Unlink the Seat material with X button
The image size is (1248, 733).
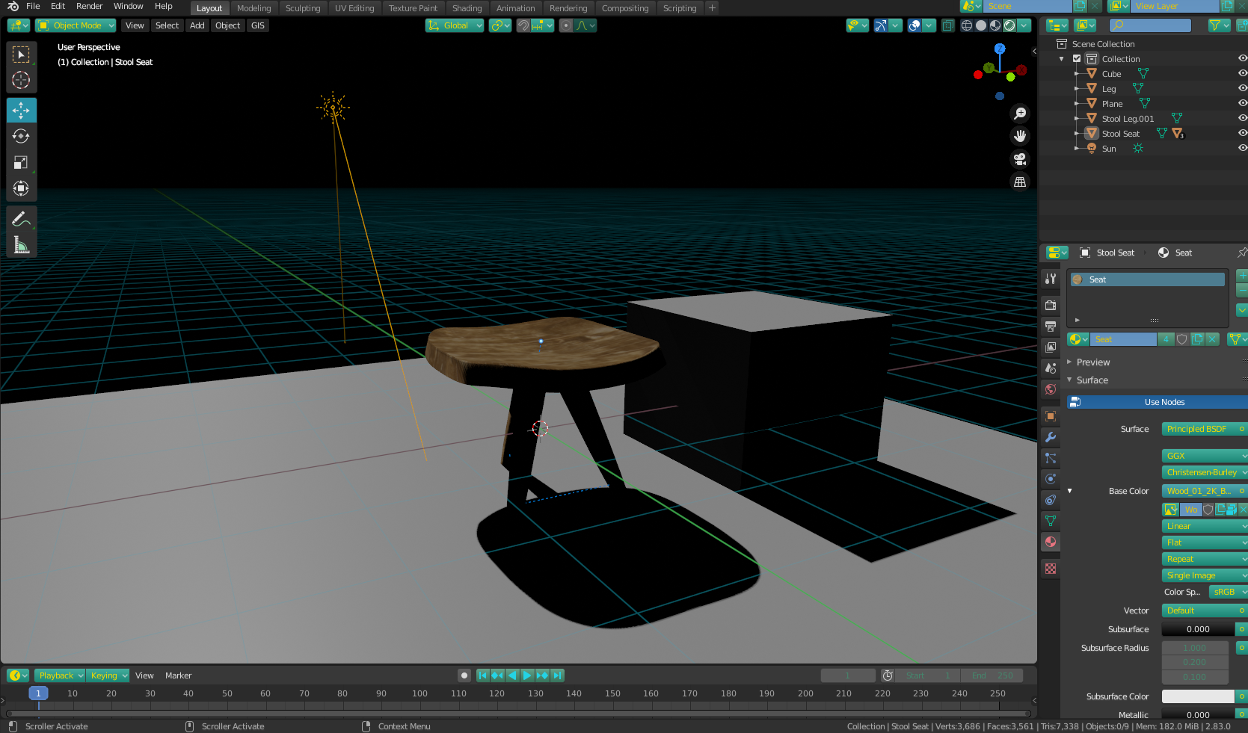[x=1213, y=339]
